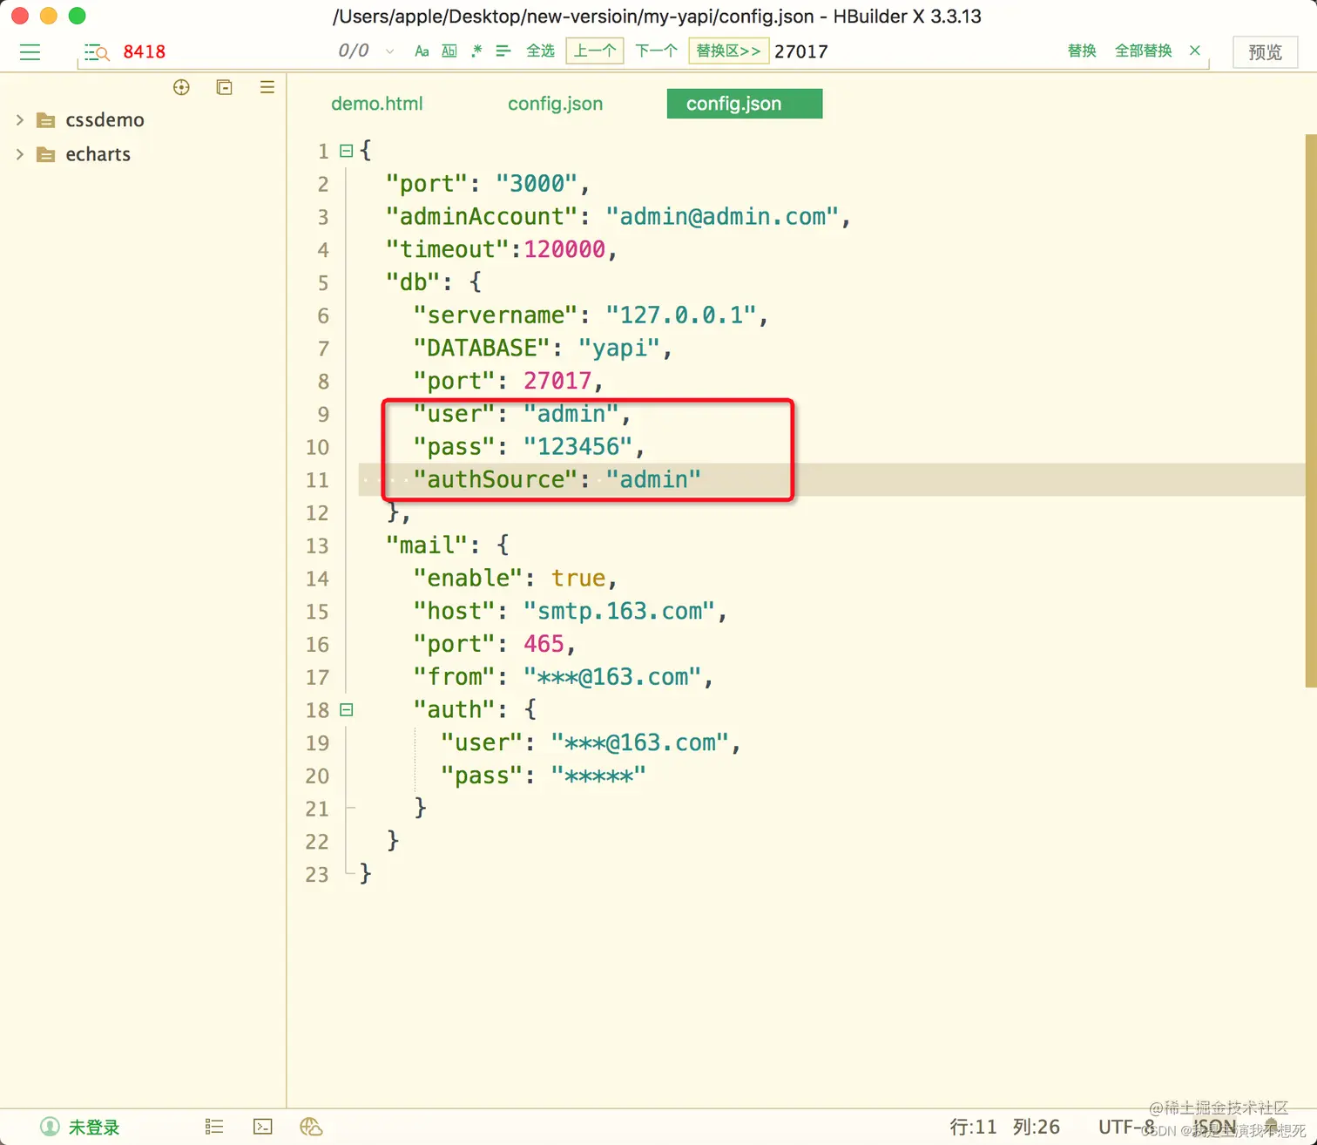This screenshot has width=1317, height=1145.
Task: Switch to the inactive config.json tab
Action: click(x=555, y=104)
